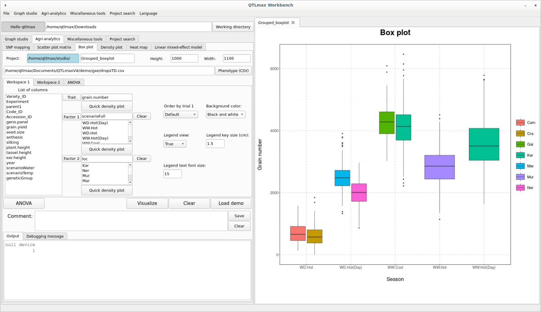This screenshot has height=312, width=541.
Task: Open the Agri-analytics menu
Action: coord(54,14)
